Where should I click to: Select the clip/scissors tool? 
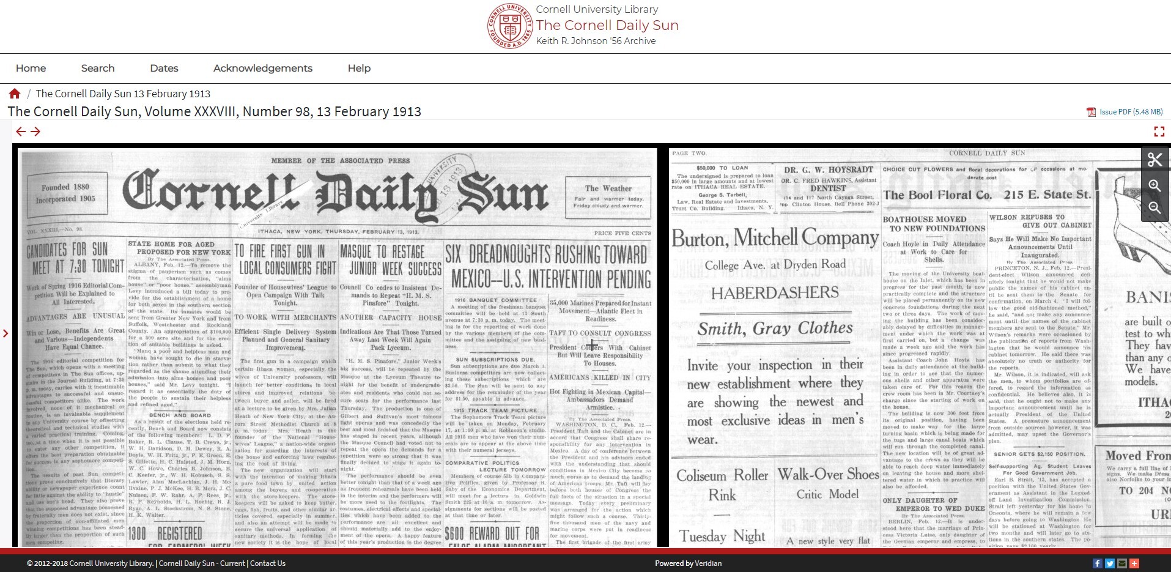click(1155, 160)
